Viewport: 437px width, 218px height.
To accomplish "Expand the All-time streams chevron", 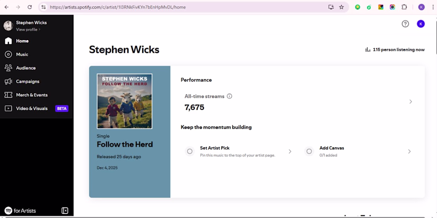I will [x=410, y=101].
